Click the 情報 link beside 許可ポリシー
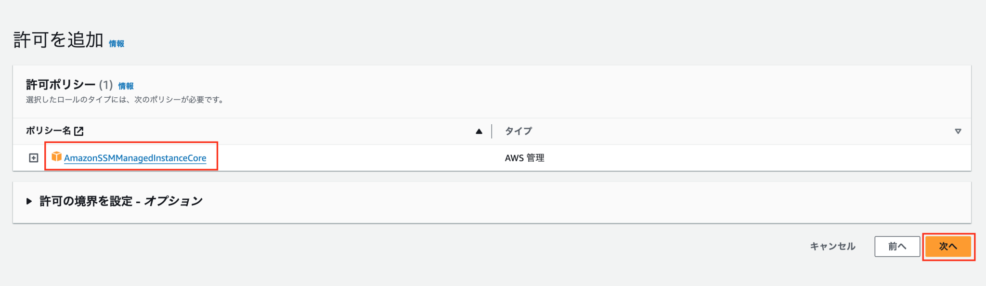986x286 pixels. (127, 86)
